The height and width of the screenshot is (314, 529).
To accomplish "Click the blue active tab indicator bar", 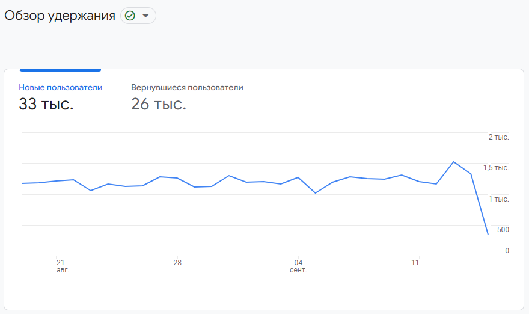I will [60, 70].
